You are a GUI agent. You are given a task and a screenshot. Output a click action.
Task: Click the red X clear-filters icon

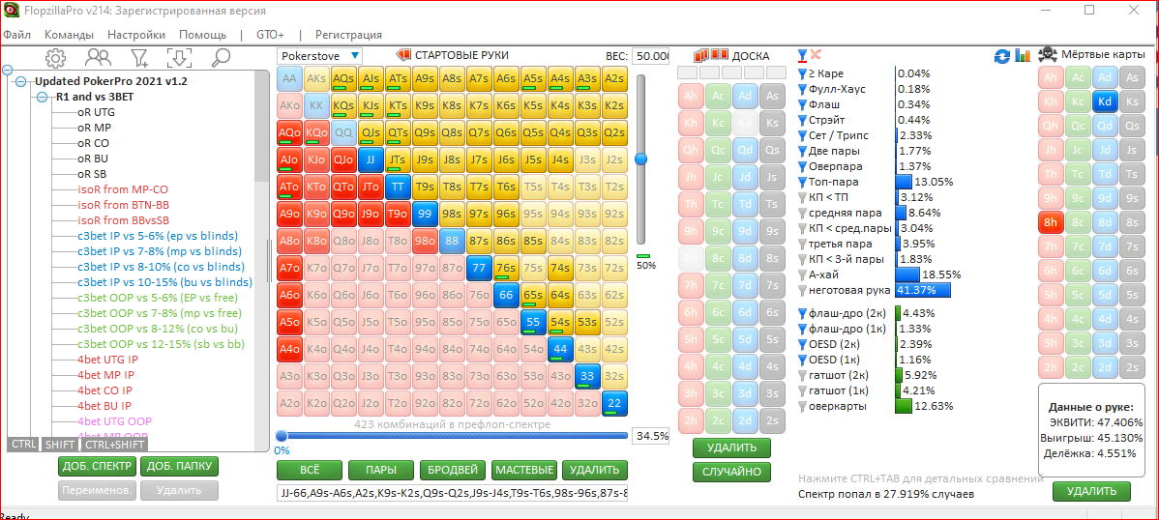click(x=816, y=55)
